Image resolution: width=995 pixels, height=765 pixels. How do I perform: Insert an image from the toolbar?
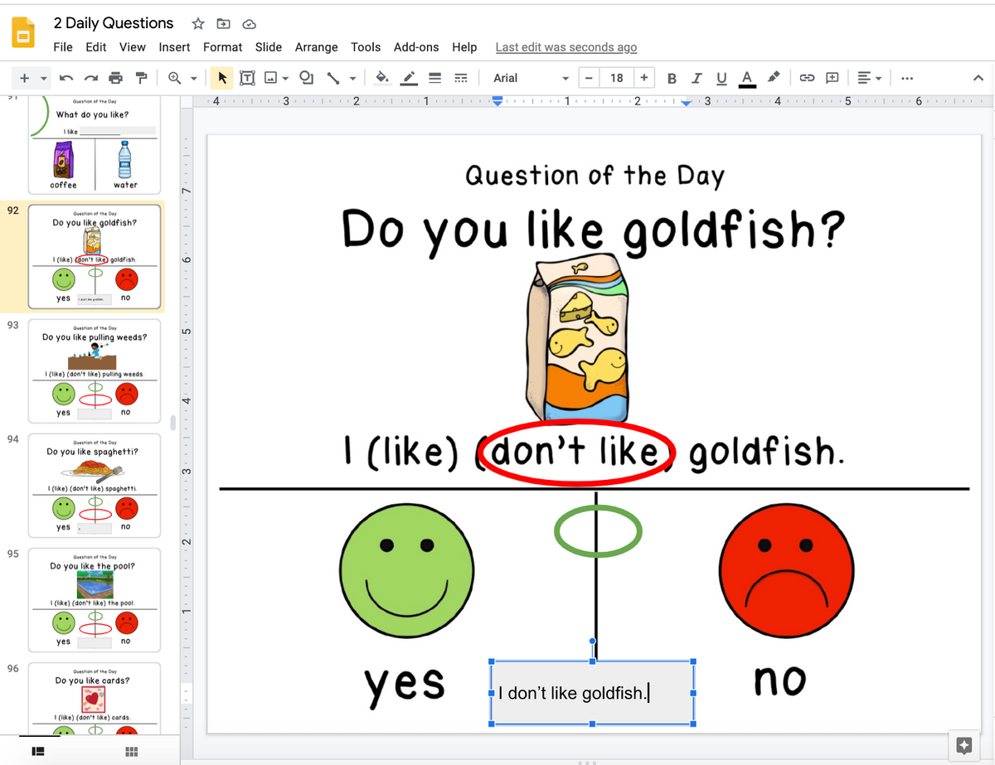(271, 77)
